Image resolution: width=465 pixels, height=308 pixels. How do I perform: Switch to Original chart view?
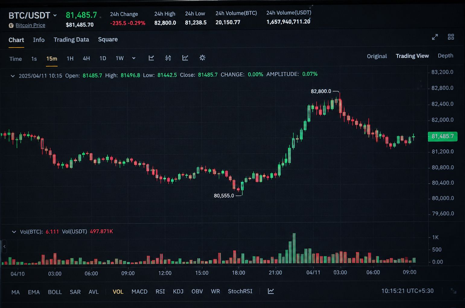(x=377, y=56)
